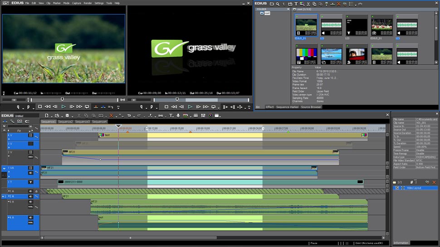Select the color bars clip thumbnail
440x247 pixels.
click(306, 54)
